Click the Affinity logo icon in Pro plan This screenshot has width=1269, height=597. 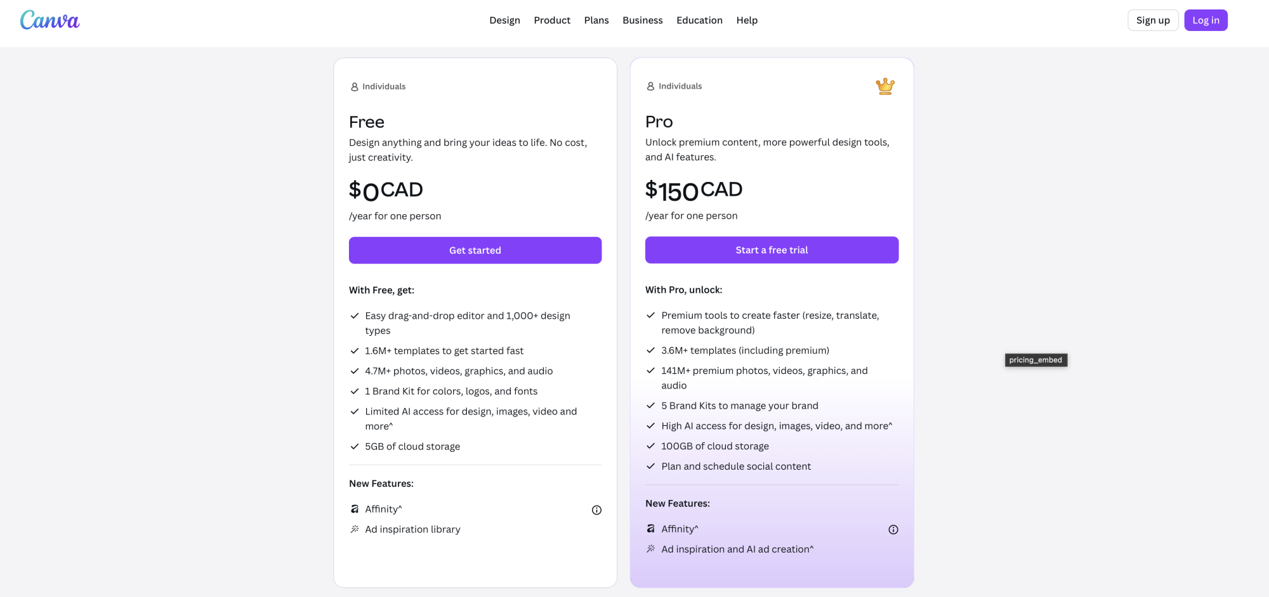pos(650,529)
